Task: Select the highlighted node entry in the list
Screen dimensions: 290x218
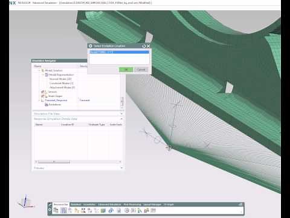Action: click(x=119, y=52)
